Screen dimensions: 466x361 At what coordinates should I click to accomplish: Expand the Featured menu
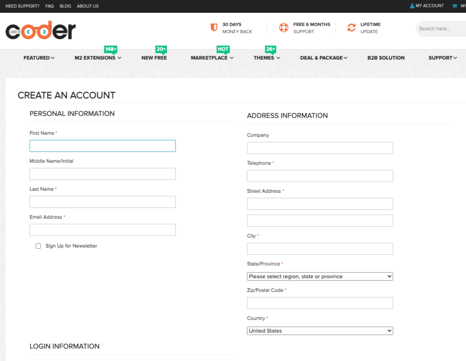pos(39,58)
